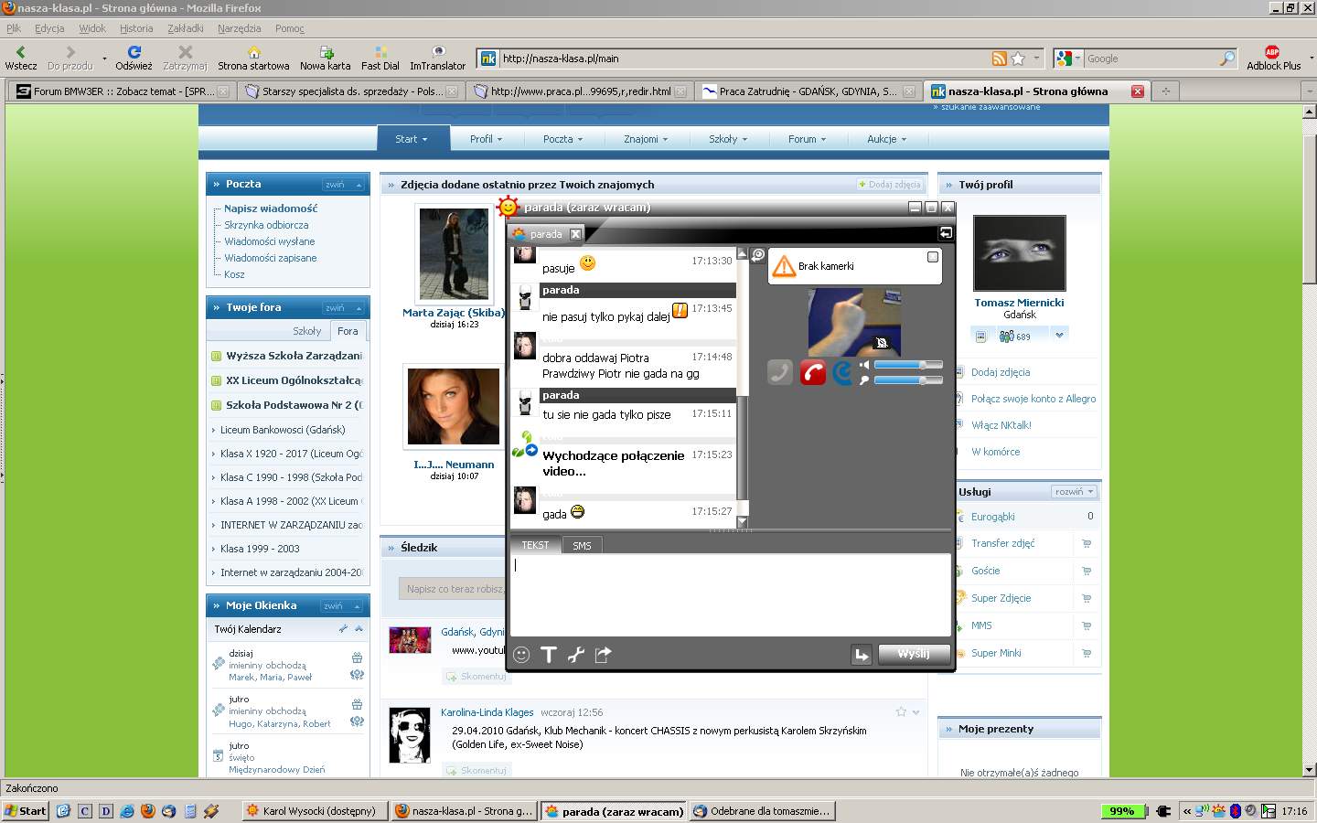This screenshot has width=1317, height=823.
Task: Open Google search engine dropdown
Action: [1066, 59]
